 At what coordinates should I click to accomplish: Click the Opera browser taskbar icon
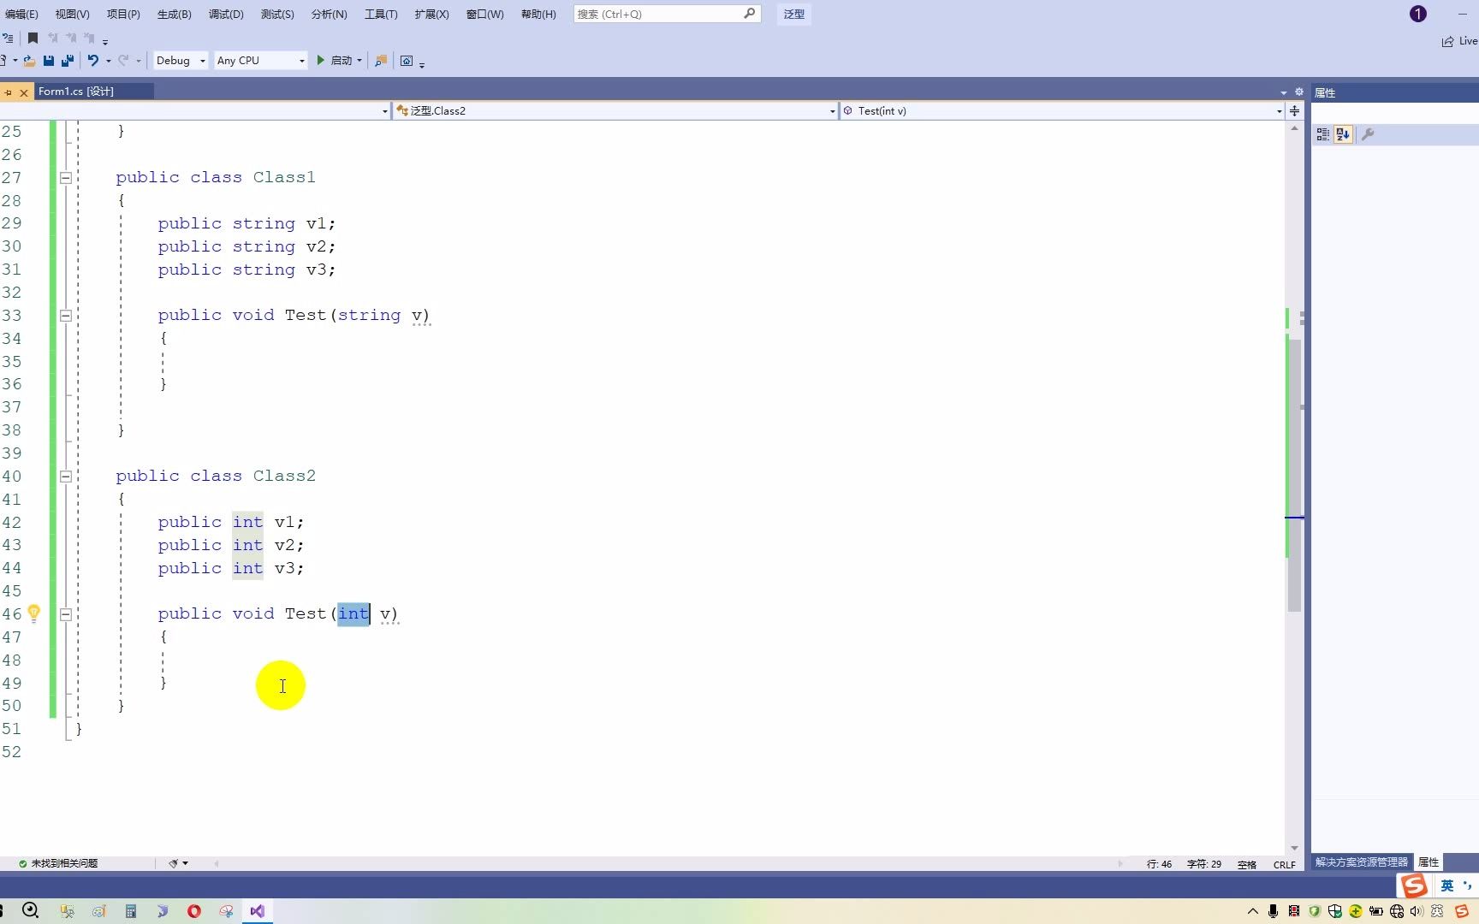[194, 911]
